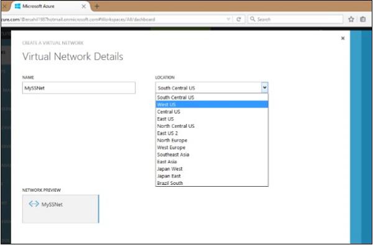Select East US location option
The image size is (373, 245).
[x=212, y=118]
